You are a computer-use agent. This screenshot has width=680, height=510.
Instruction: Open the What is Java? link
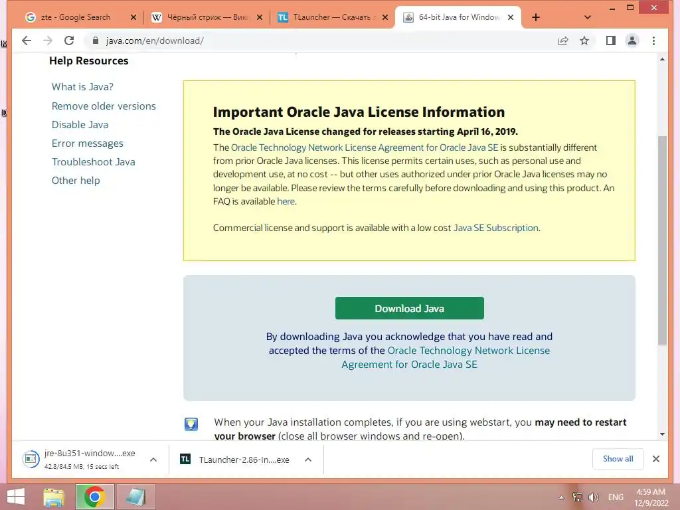point(82,87)
